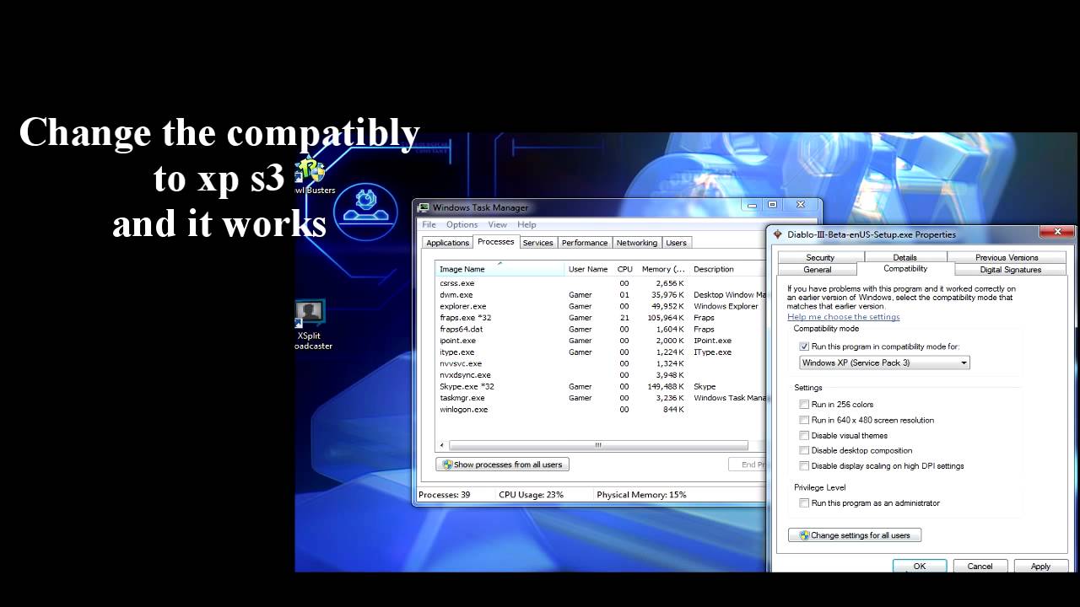This screenshot has height=607, width=1080.
Task: Click the horizontal scrollbar in process list
Action: click(x=598, y=445)
